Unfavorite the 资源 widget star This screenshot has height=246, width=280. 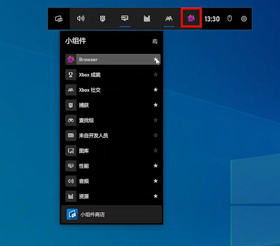click(x=156, y=196)
